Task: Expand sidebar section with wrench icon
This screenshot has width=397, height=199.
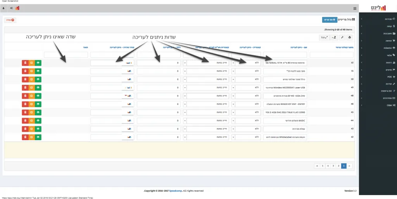Action: click(378, 84)
